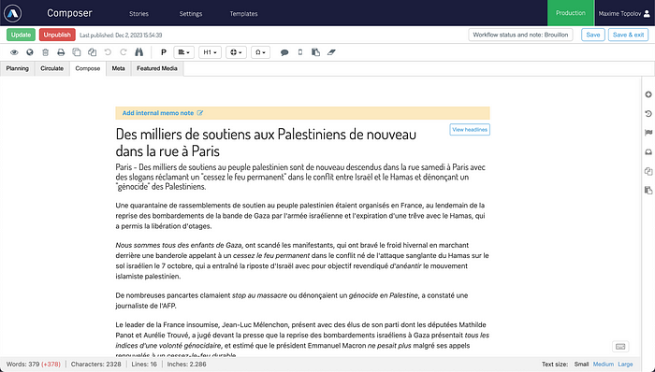Image resolution: width=655 pixels, height=372 pixels.
Task: Add a comment with the speech bubble icon
Action: tap(284, 52)
